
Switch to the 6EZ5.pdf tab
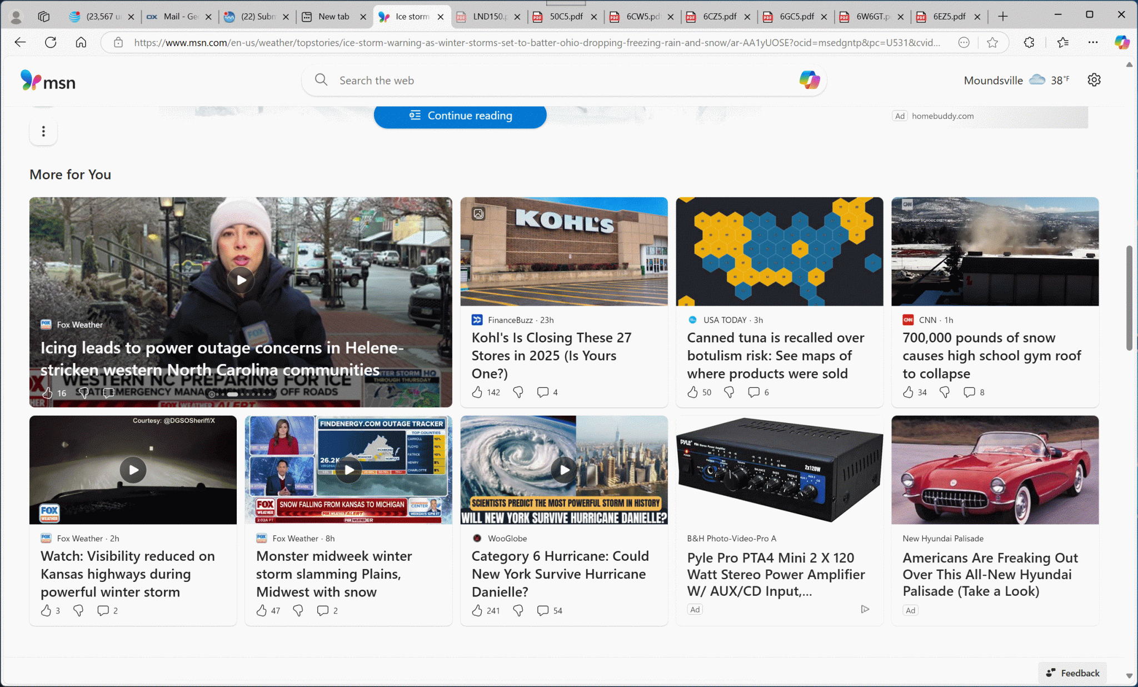click(x=949, y=17)
